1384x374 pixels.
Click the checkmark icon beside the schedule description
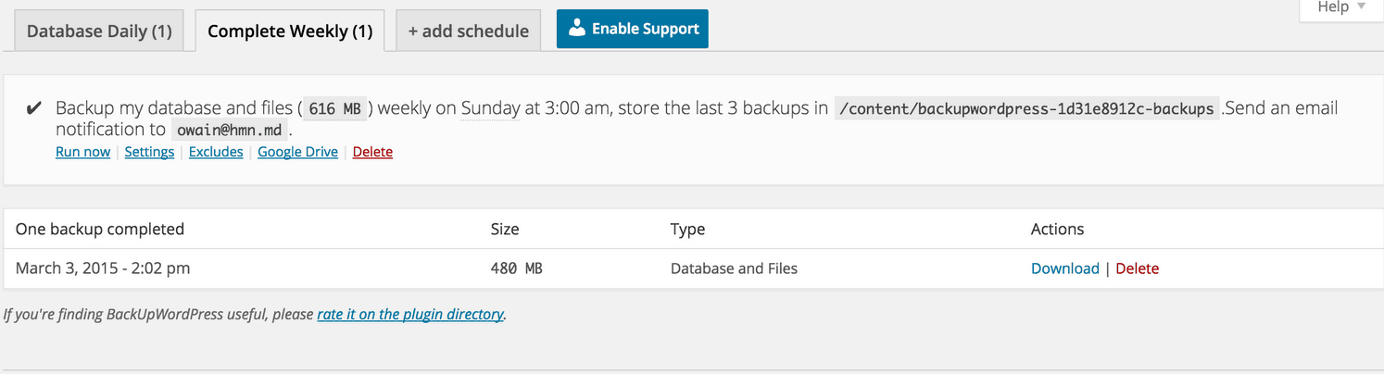click(33, 108)
